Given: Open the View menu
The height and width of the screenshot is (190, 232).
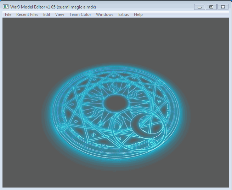Looking at the screenshot, I should tap(60, 14).
